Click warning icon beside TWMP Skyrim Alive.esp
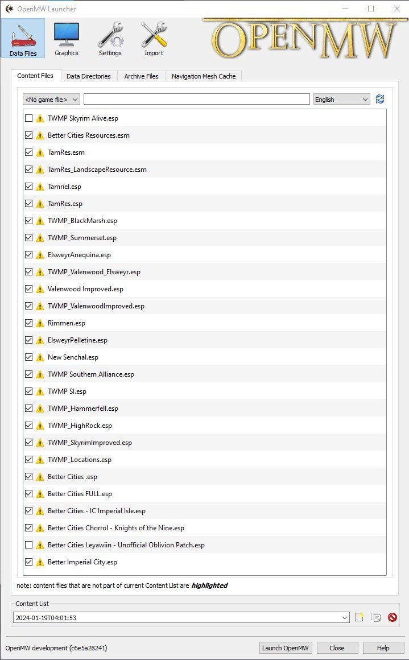409x660 pixels. pyautogui.click(x=40, y=118)
